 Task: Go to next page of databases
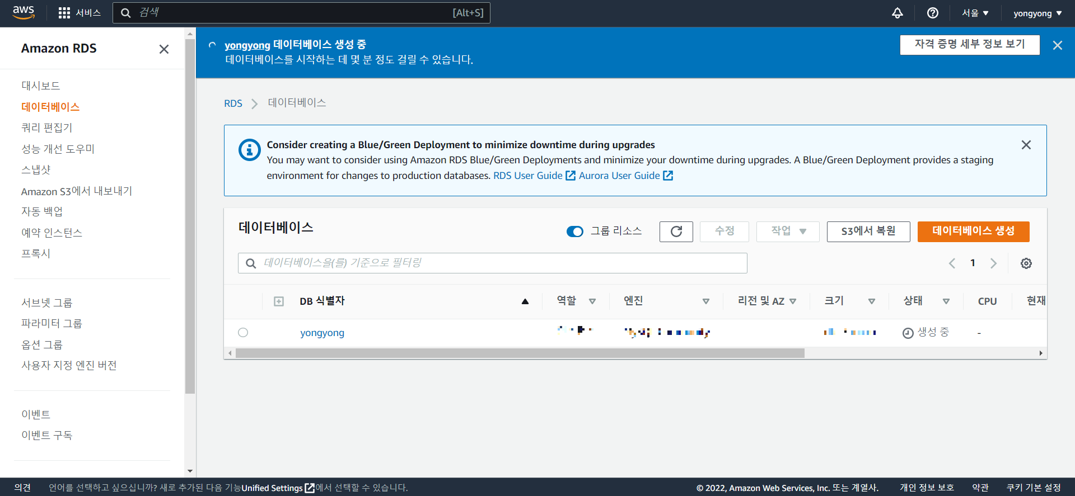(993, 263)
